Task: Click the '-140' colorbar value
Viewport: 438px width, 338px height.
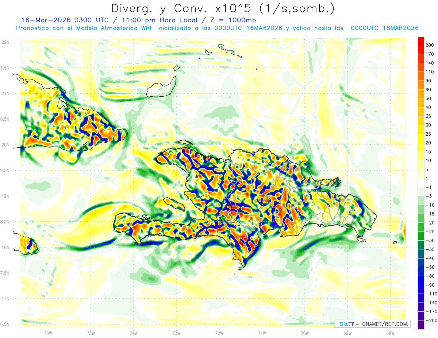Action: click(431, 303)
